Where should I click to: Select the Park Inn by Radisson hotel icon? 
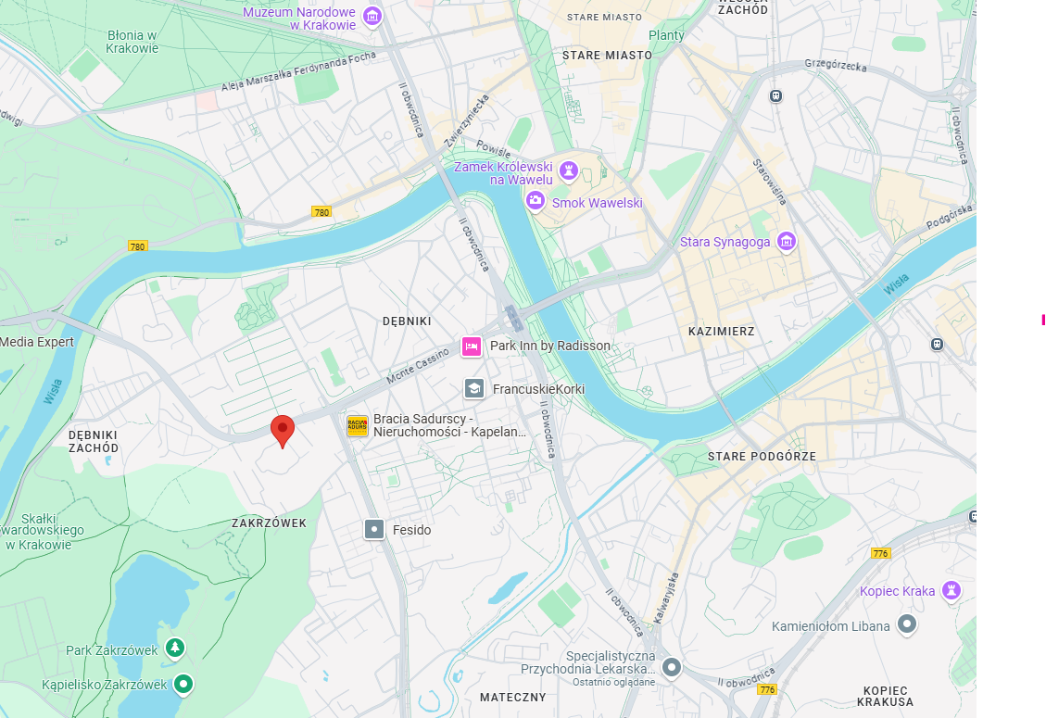coord(472,346)
